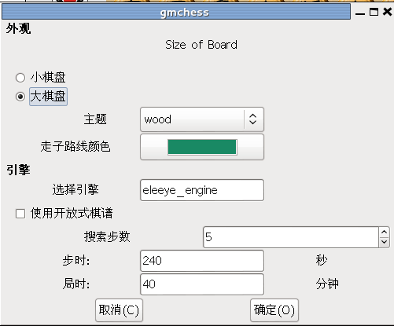Select the 大棋盘 large board radio button
The width and height of the screenshot is (394, 326).
[x=20, y=97]
